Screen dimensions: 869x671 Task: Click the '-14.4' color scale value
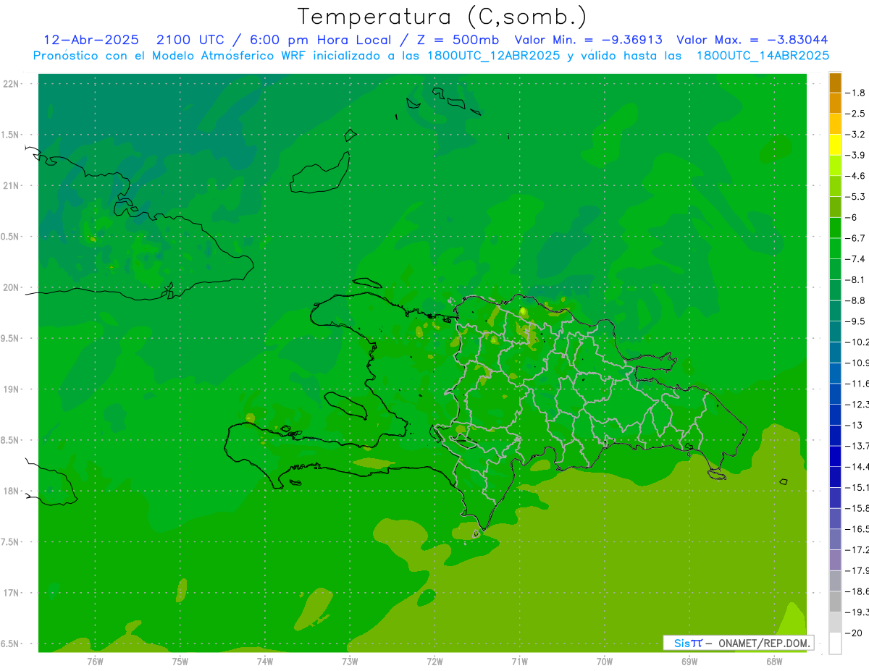(x=856, y=466)
